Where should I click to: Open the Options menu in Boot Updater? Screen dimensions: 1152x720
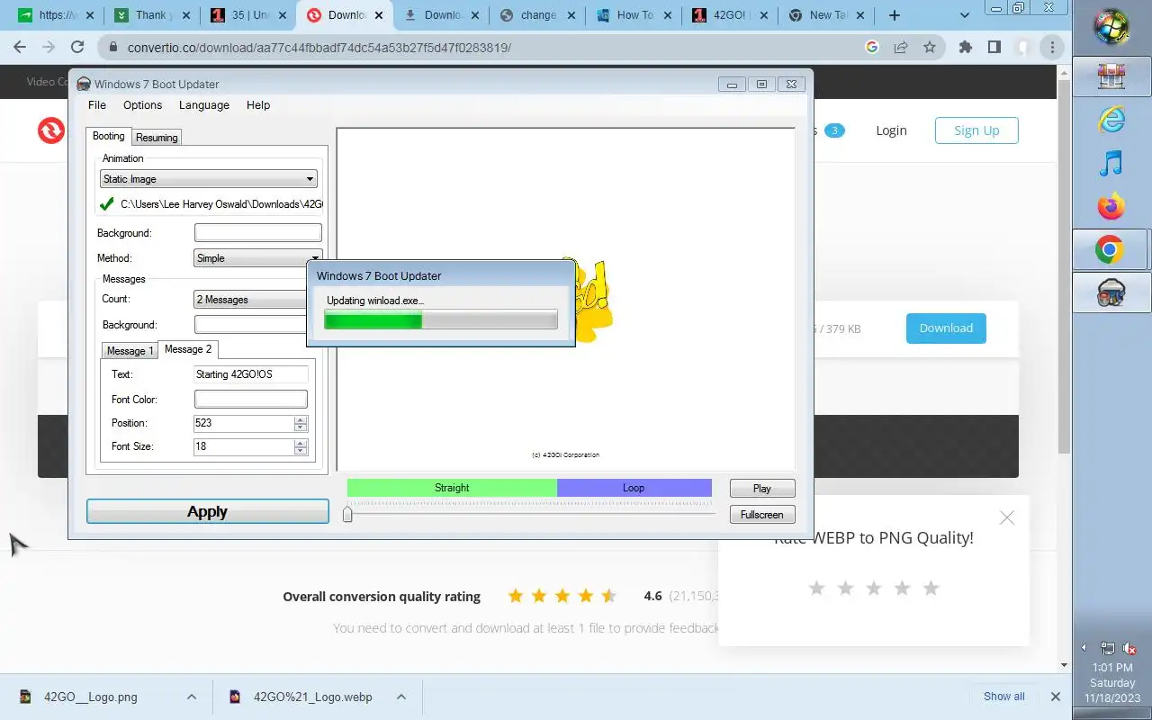click(x=142, y=105)
